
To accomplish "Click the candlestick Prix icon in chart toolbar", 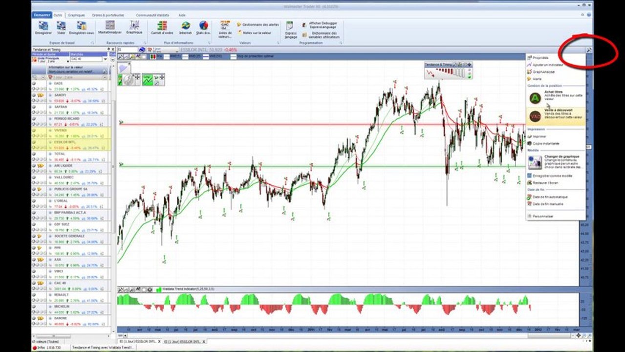I will tap(152, 56).
